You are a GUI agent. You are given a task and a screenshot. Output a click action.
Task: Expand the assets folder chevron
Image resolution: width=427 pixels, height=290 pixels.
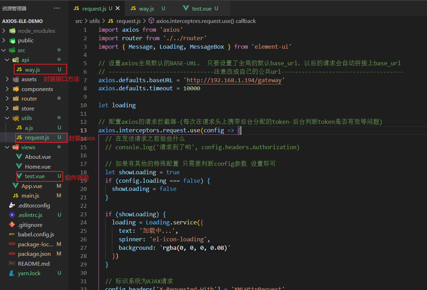click(7, 79)
